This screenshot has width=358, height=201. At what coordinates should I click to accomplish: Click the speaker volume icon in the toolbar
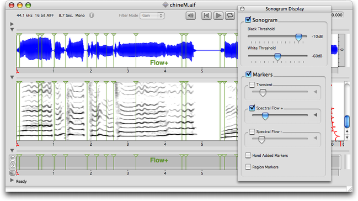(191, 15)
